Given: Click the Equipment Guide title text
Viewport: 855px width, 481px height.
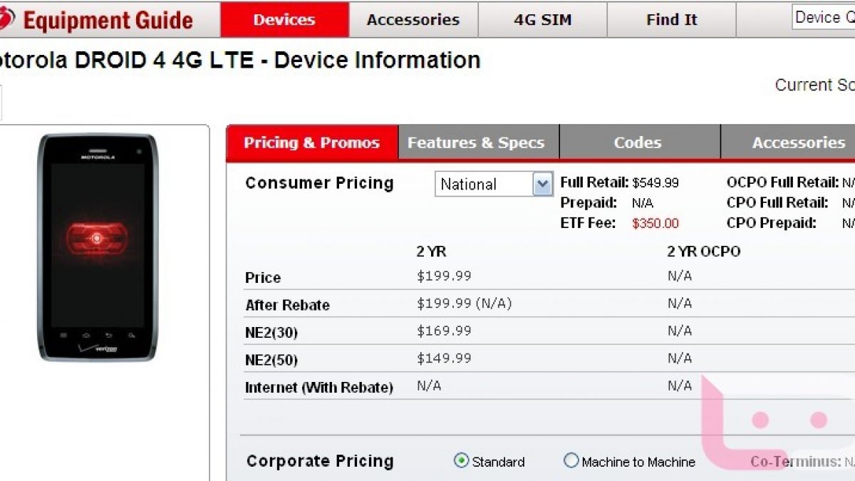Looking at the screenshot, I should point(108,20).
